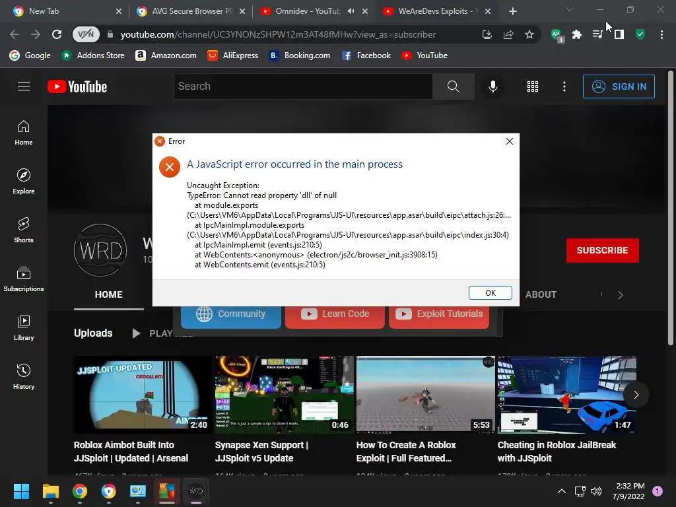The width and height of the screenshot is (676, 507).
Task: Toggle the browser side panel icon
Action: [619, 34]
